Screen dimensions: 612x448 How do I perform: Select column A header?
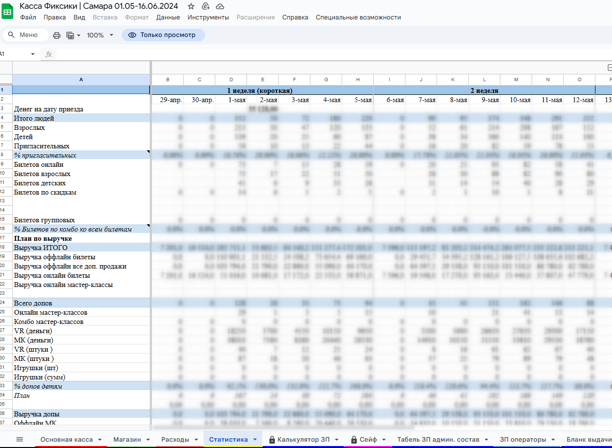tap(81, 79)
